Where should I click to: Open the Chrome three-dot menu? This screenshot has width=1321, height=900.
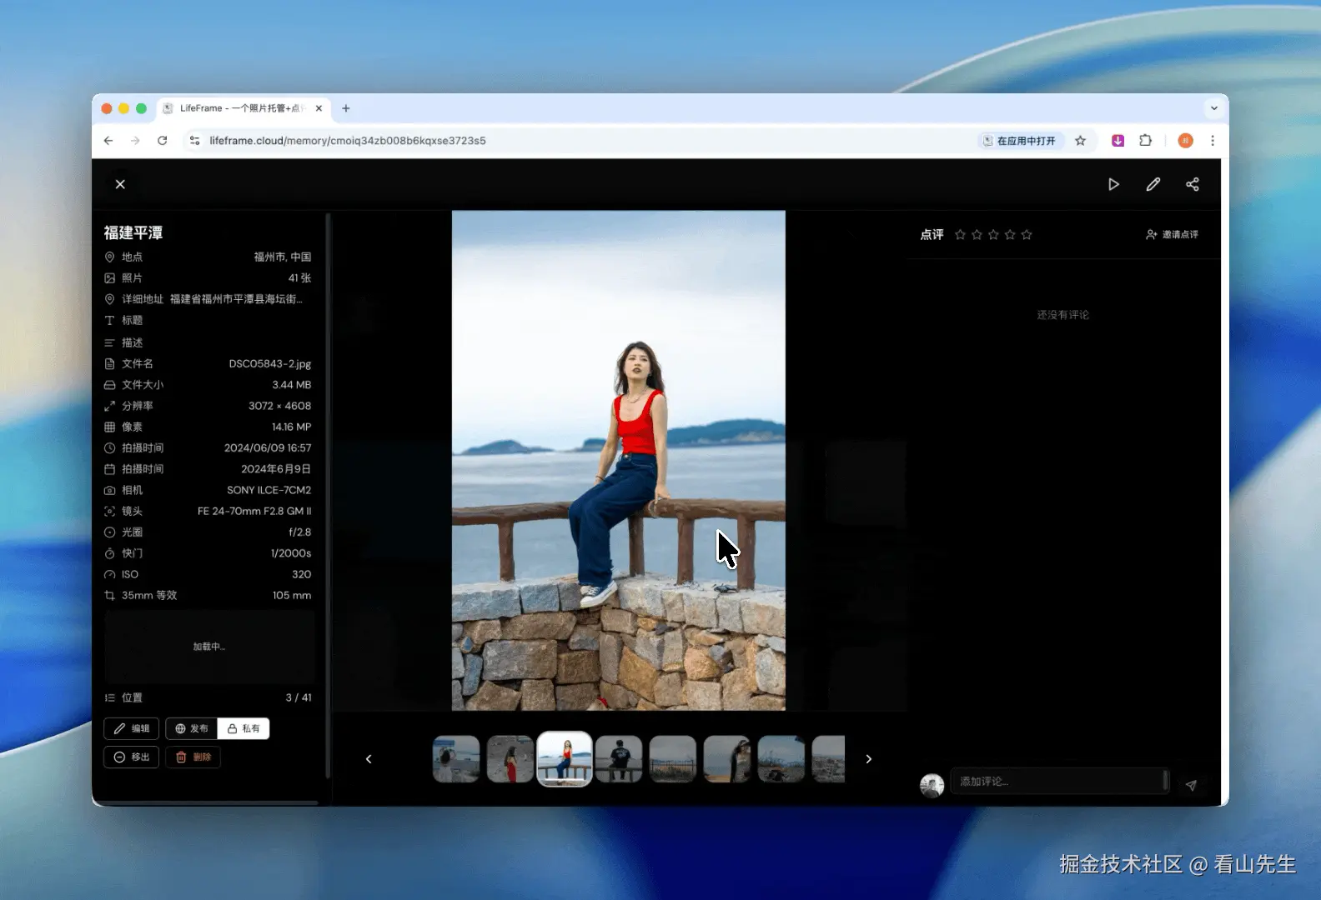(1213, 141)
